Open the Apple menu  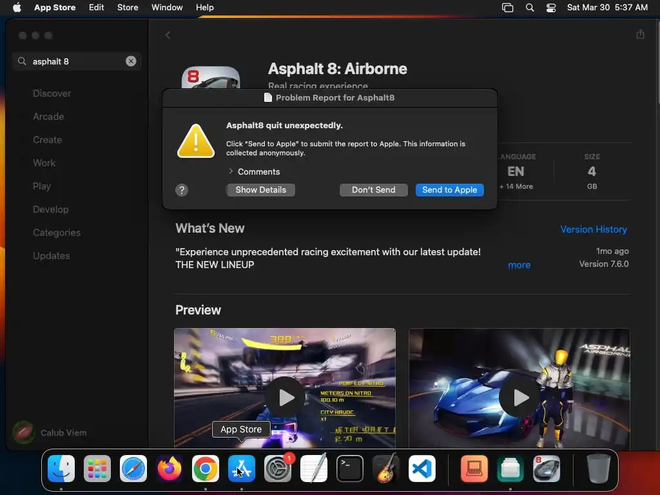click(17, 8)
